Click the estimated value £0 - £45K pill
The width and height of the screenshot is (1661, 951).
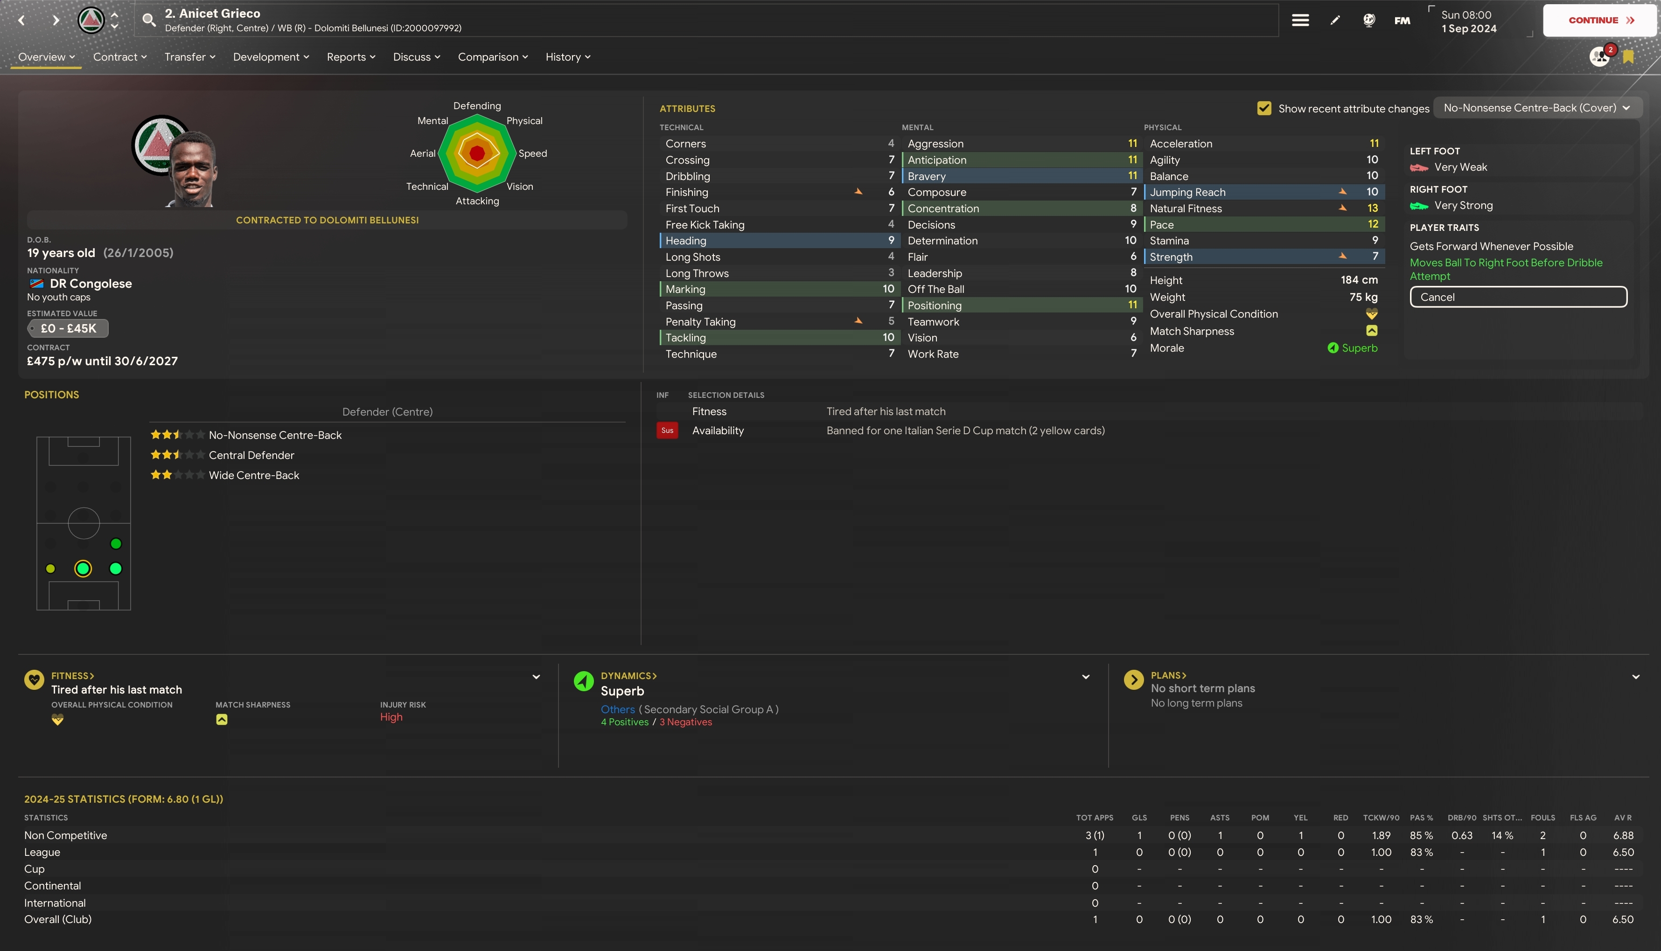coord(68,328)
